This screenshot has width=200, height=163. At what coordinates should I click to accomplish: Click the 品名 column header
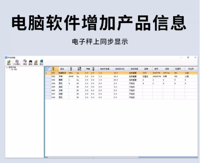click(62, 69)
